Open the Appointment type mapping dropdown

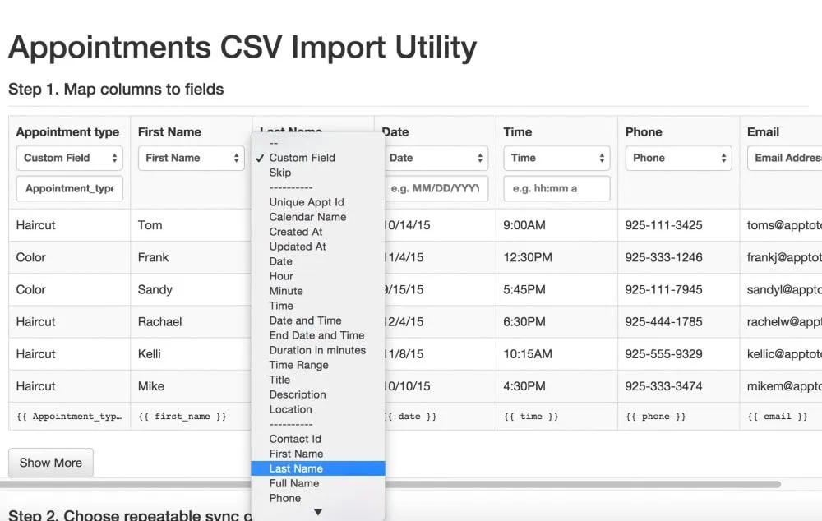(x=69, y=158)
